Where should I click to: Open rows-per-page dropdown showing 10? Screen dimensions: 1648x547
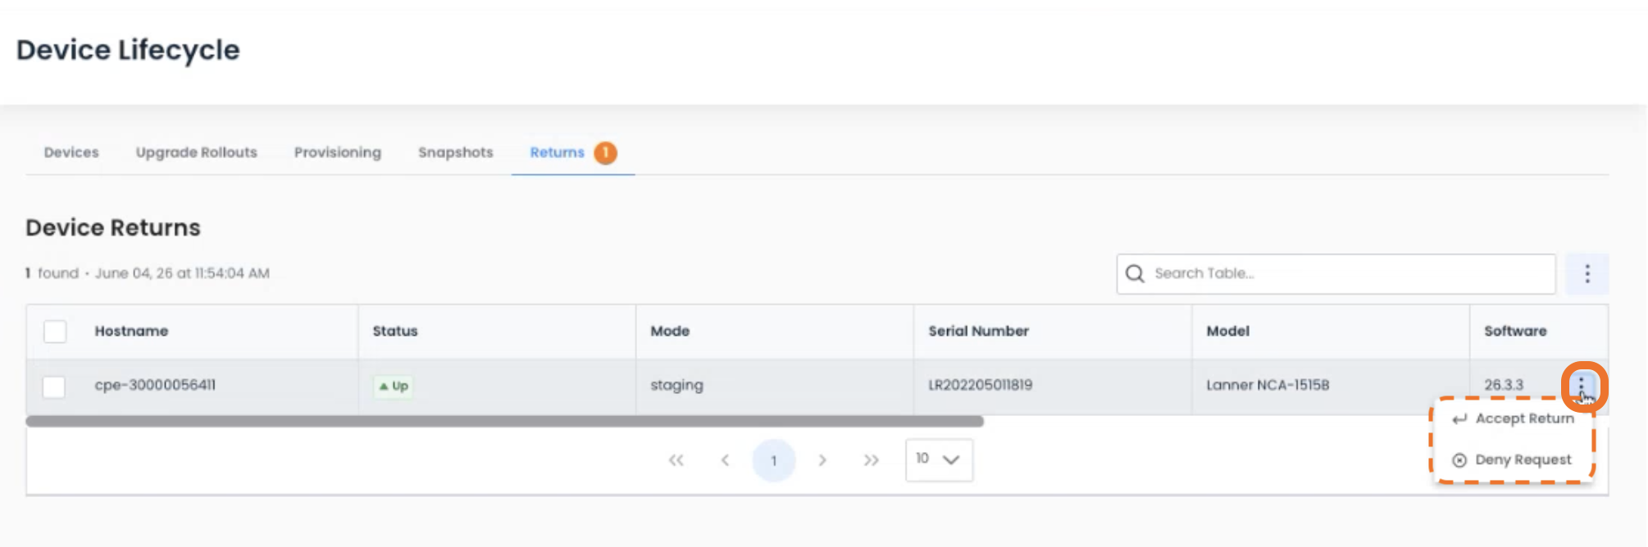click(x=939, y=459)
